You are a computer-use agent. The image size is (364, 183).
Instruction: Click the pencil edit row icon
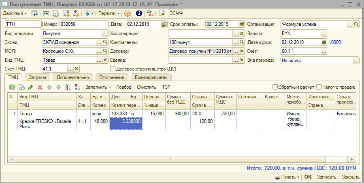31,87
